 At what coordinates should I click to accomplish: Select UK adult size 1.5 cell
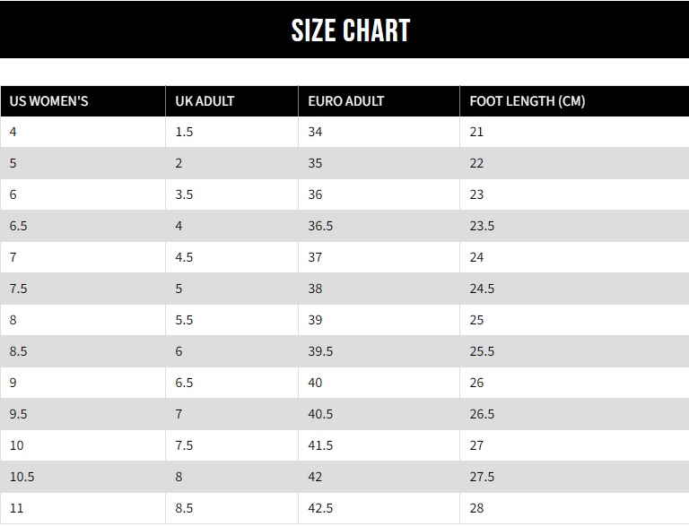(x=185, y=132)
